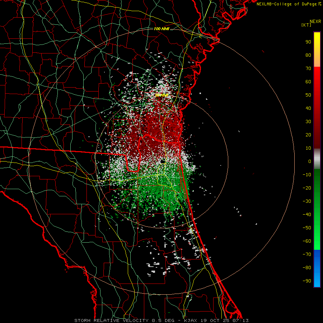
Task: Click the 20 value on velocity scale
Action: point(308,135)
